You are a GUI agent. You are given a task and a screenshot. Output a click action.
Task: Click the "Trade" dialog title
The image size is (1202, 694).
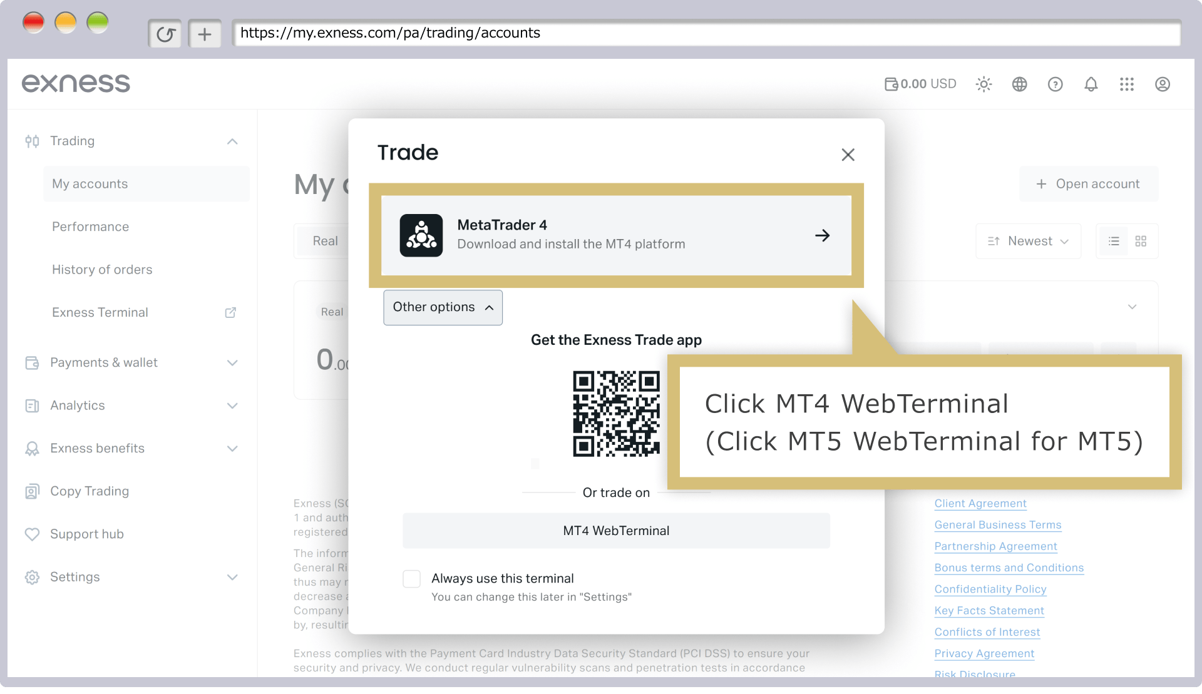click(408, 153)
